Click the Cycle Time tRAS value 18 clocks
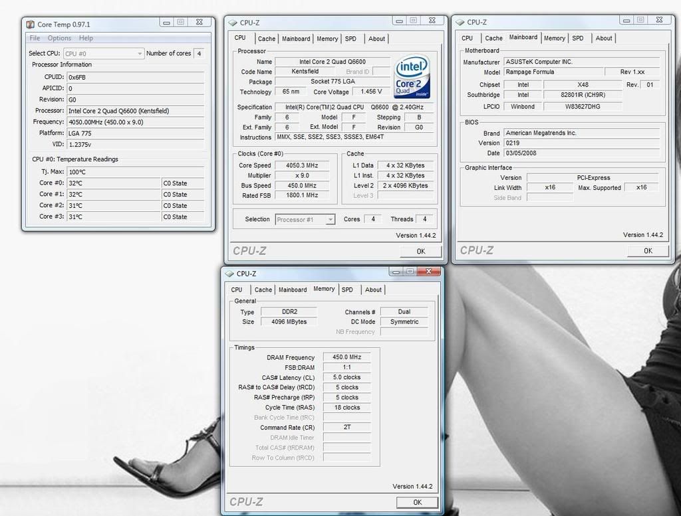 pyautogui.click(x=346, y=407)
